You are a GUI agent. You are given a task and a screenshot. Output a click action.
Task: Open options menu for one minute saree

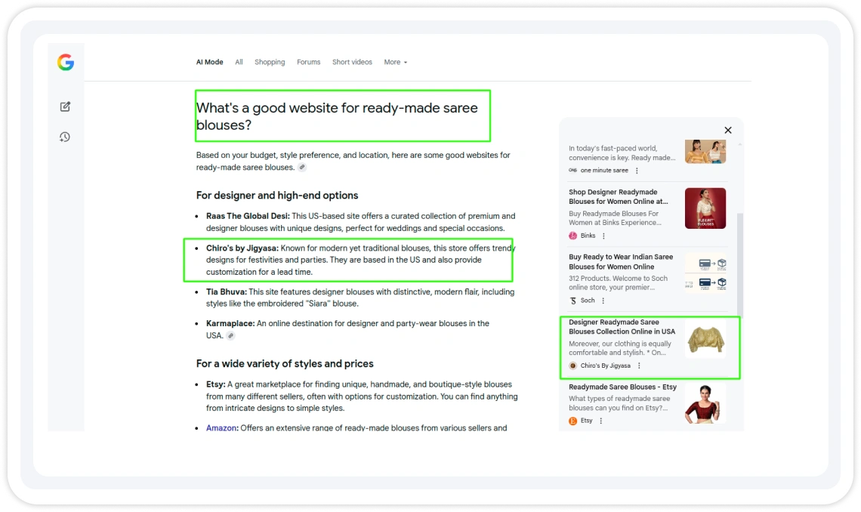[x=637, y=171]
